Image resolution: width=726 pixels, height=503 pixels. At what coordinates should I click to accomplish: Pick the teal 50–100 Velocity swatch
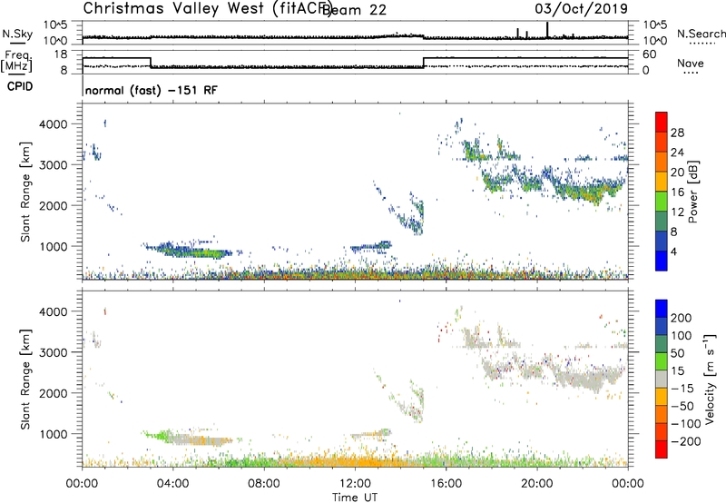point(662,344)
